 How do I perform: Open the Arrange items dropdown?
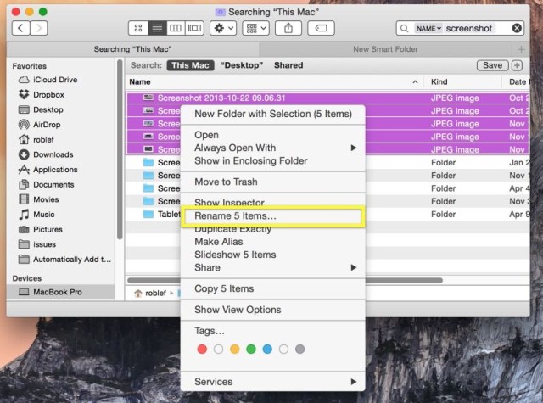coord(255,28)
